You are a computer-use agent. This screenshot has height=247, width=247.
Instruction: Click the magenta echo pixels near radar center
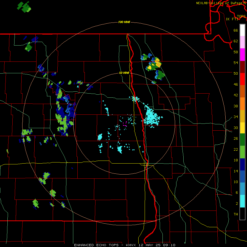[x=125, y=124]
